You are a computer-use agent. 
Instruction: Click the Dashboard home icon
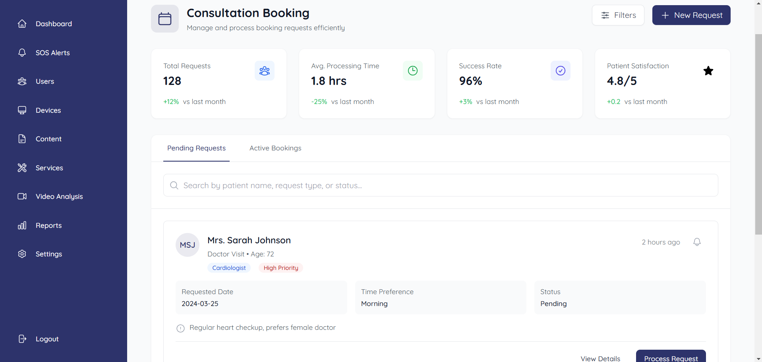pos(22,24)
